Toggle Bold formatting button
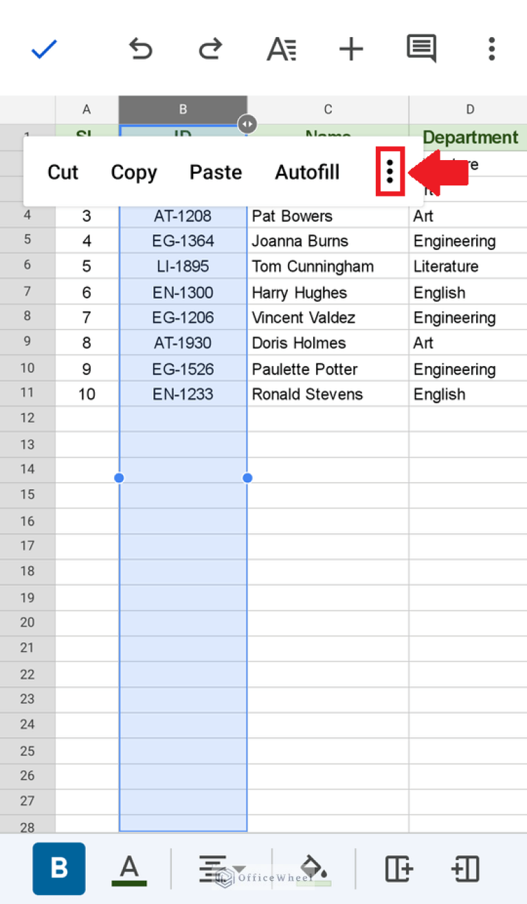This screenshot has width=527, height=904. (59, 868)
